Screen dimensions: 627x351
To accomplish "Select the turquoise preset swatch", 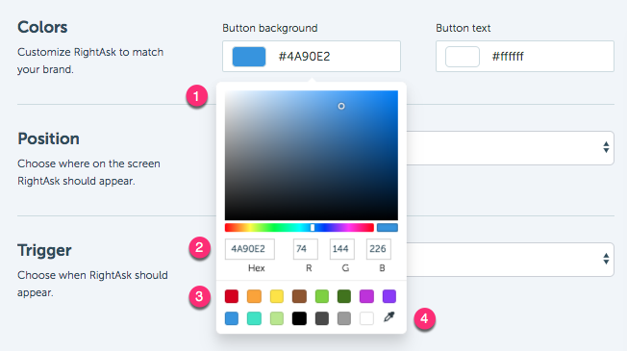I will pyautogui.click(x=254, y=318).
